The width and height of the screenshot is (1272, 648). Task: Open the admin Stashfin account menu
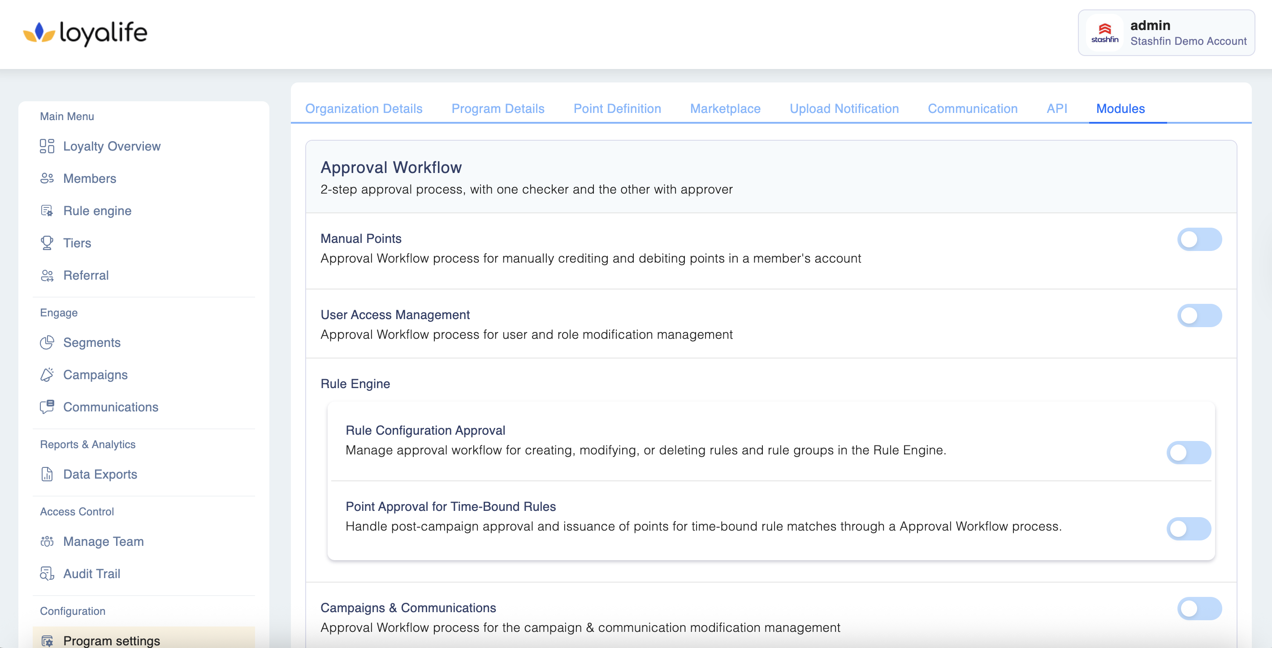click(x=1166, y=33)
